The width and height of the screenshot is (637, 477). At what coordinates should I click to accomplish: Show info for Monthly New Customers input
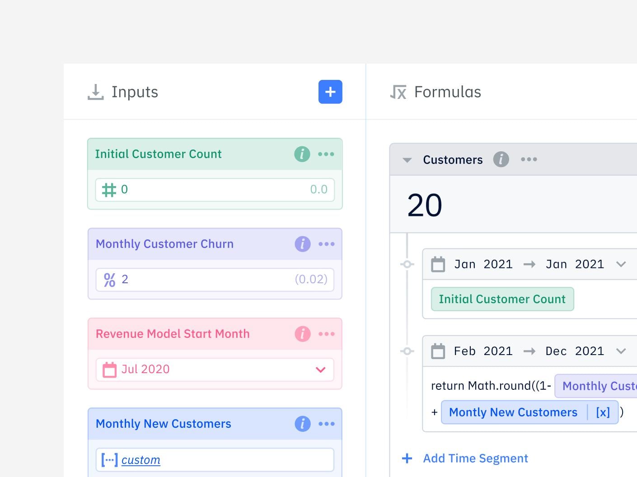303,424
